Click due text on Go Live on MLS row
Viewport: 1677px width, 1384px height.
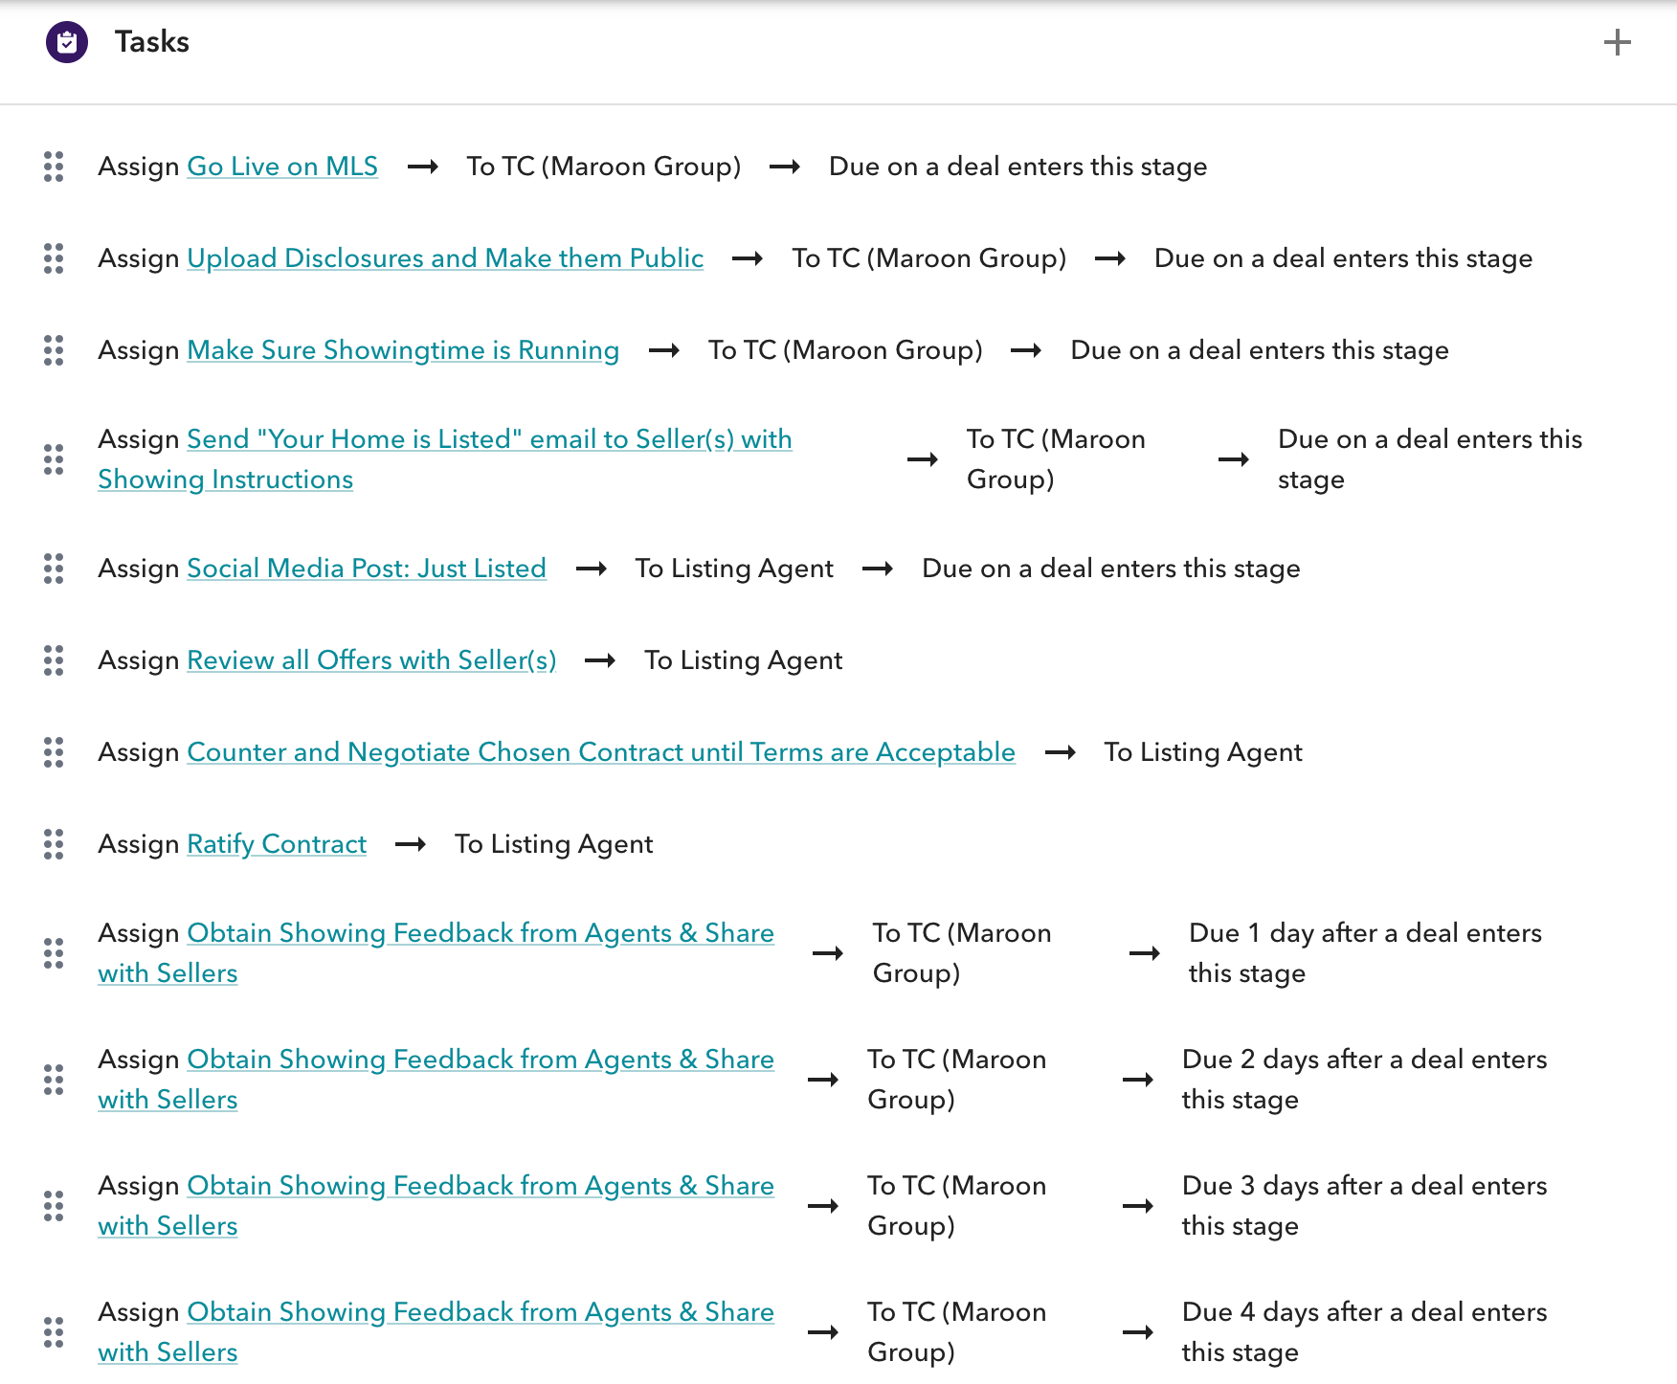click(1017, 167)
